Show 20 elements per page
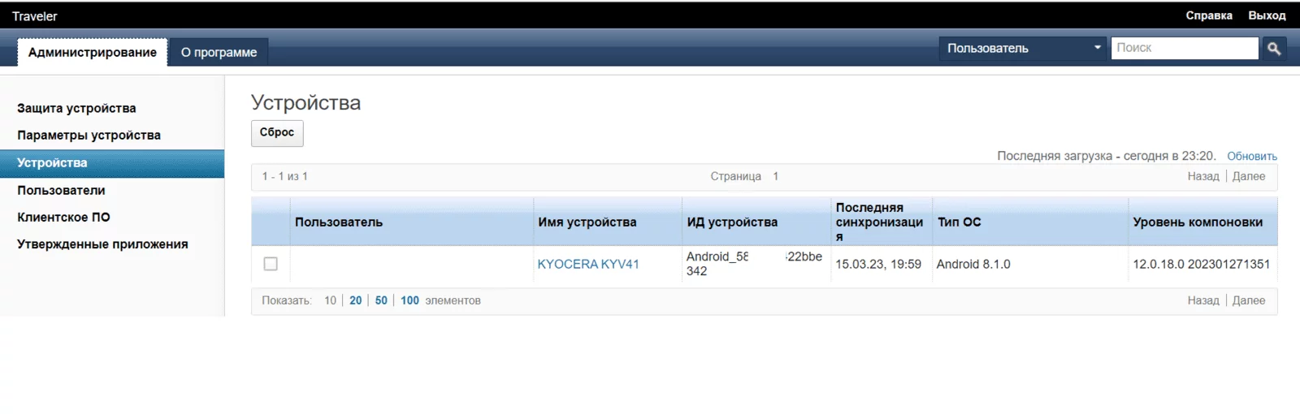This screenshot has height=414, width=1300. (x=355, y=300)
